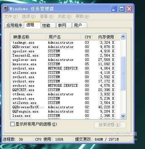Open the 用户 tab

[80, 25]
